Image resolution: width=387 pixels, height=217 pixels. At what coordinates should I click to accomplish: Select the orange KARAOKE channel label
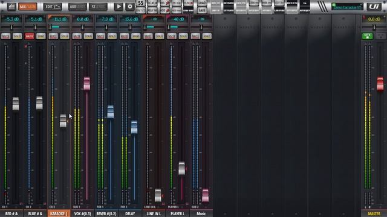coord(59,213)
